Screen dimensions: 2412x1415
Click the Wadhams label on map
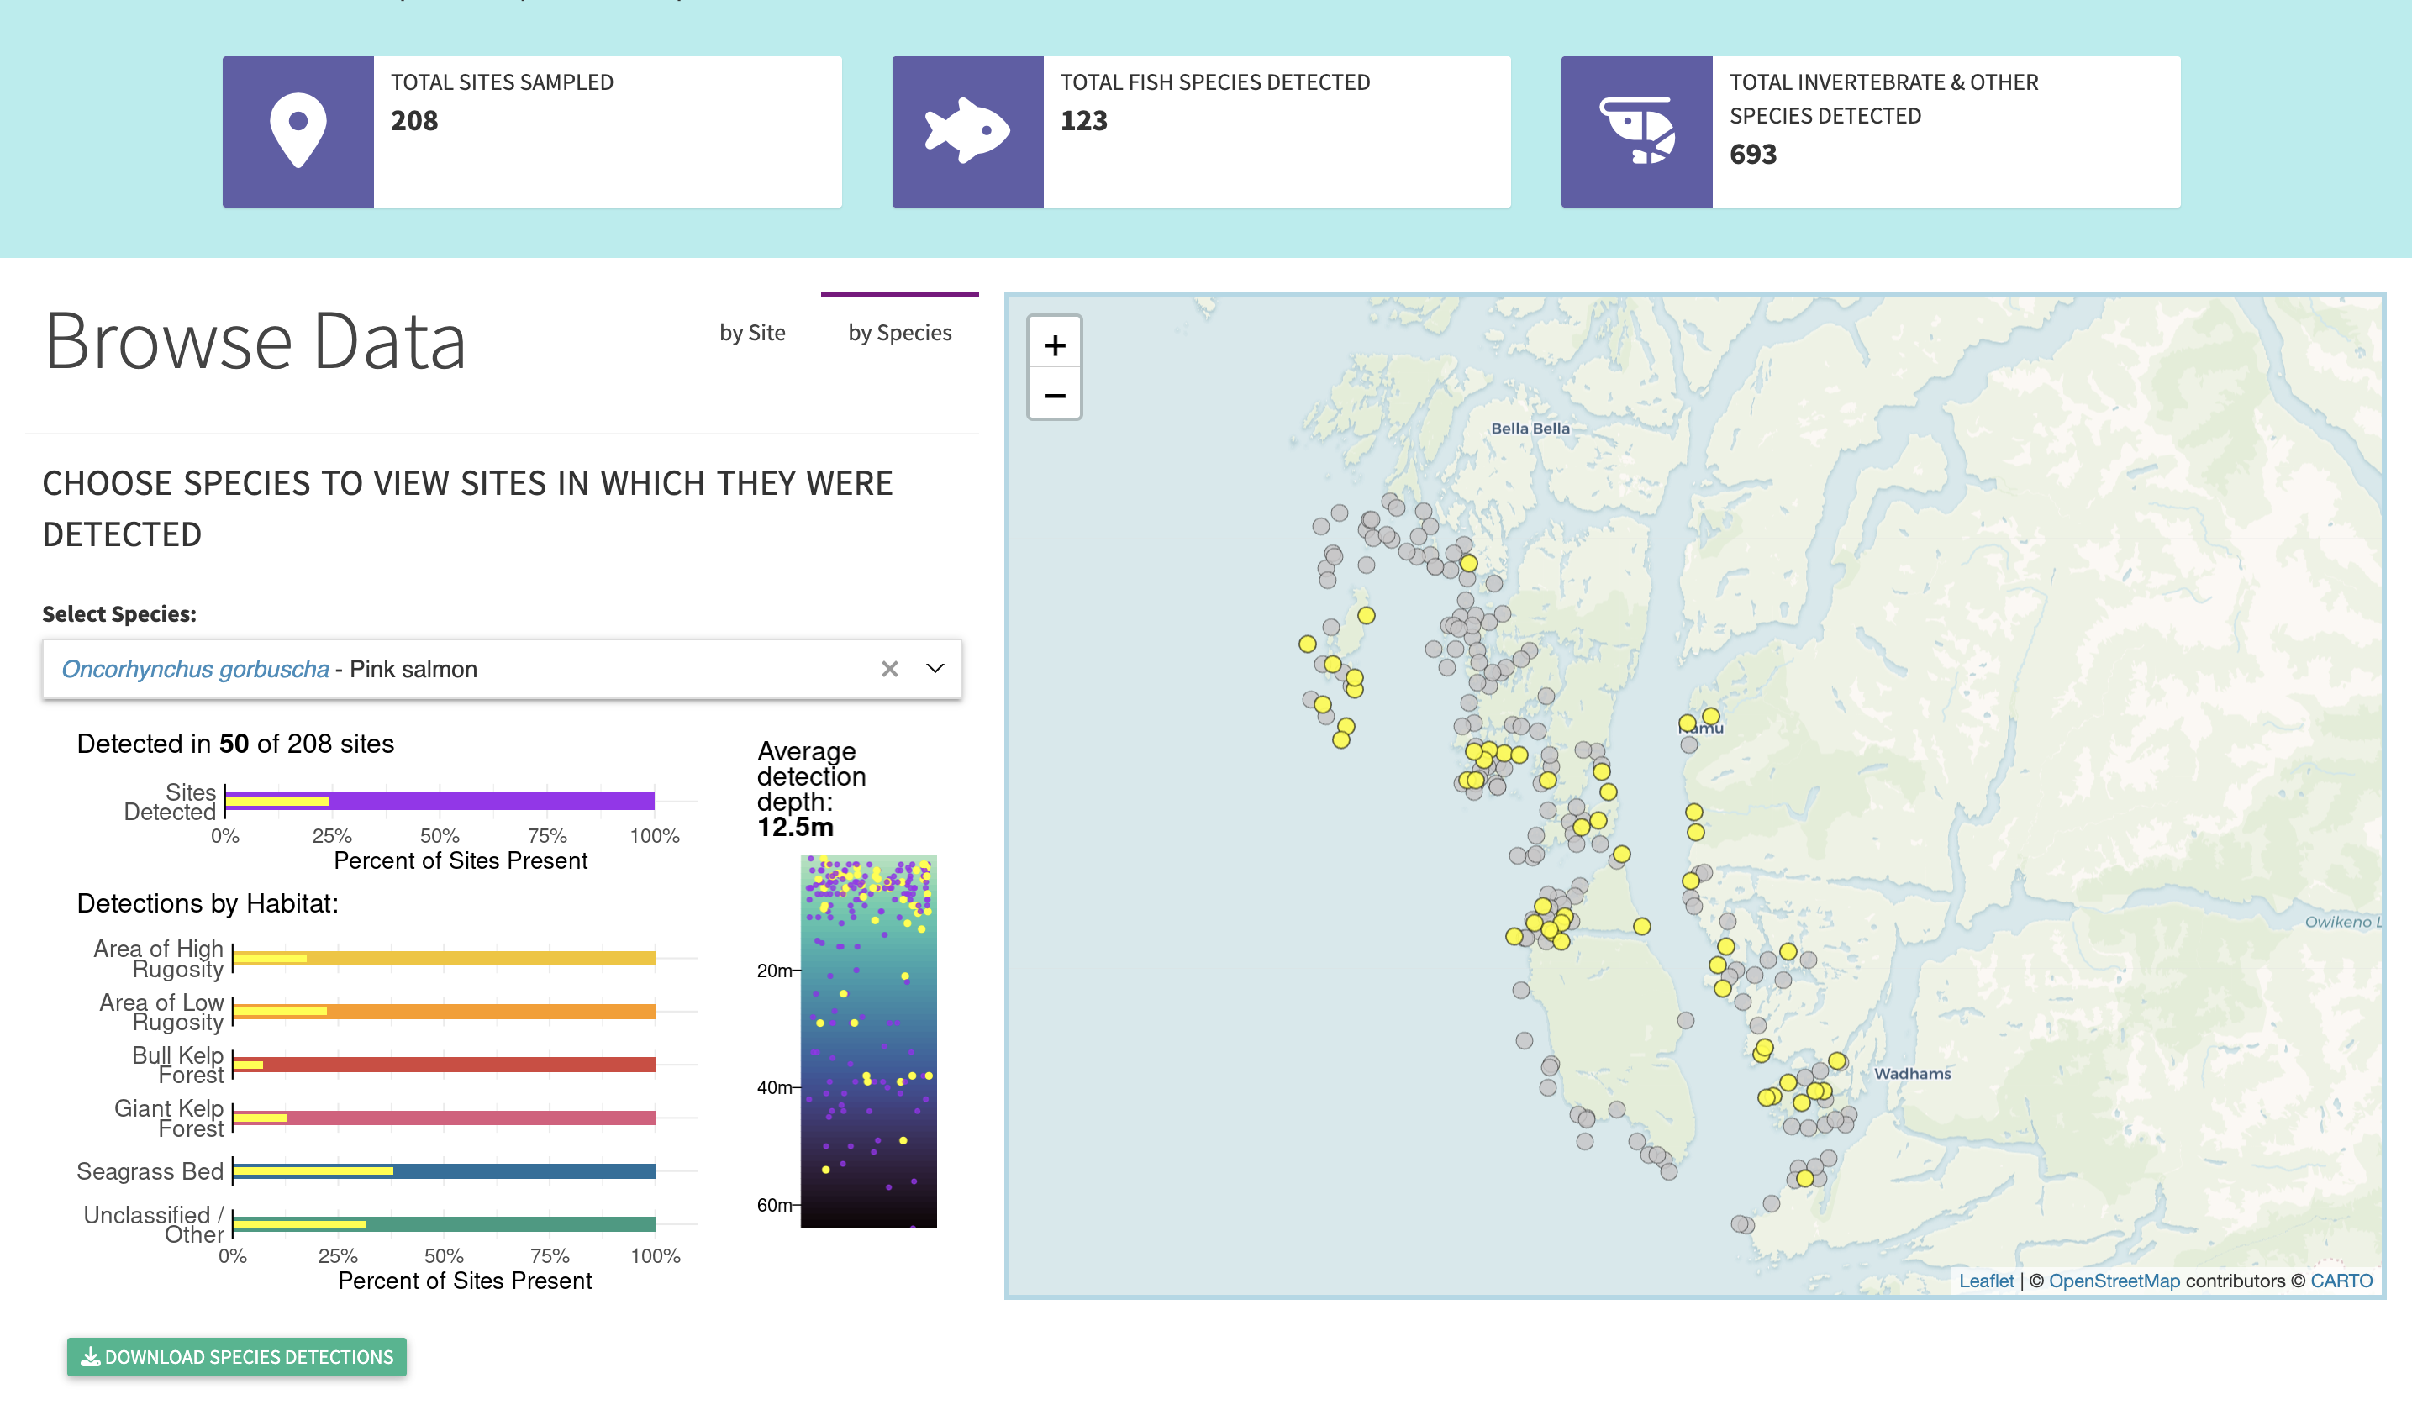[x=1911, y=1074]
